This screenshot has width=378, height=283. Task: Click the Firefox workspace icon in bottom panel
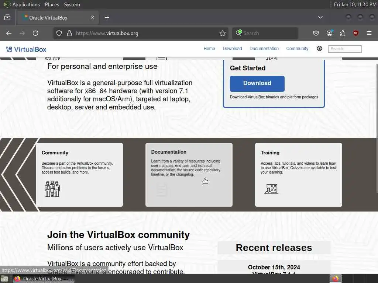[x=335, y=279]
